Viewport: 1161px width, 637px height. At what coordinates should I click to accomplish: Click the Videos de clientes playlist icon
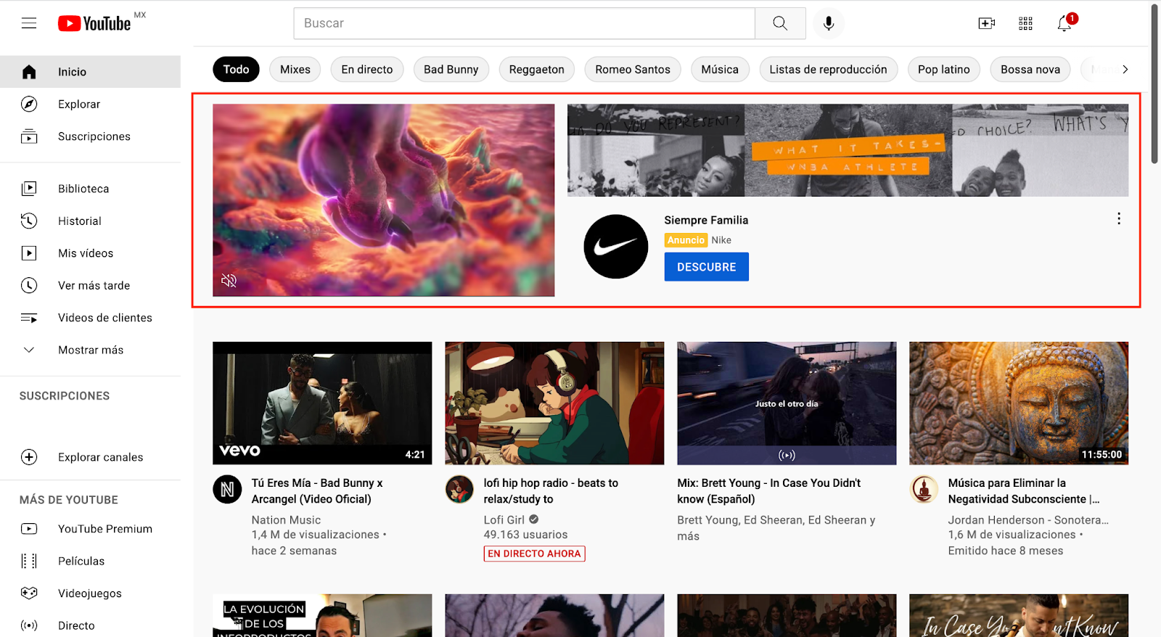coord(29,318)
